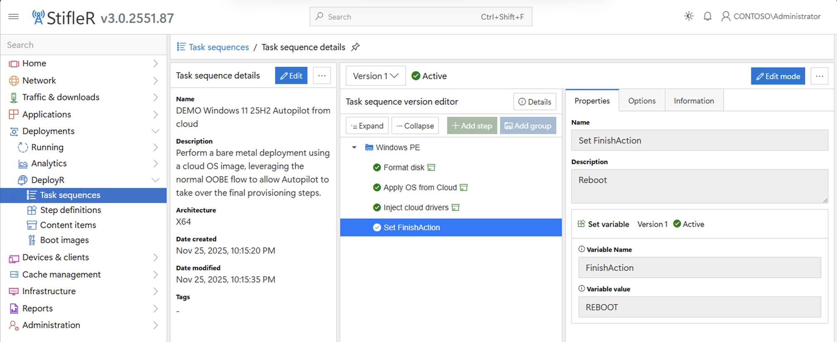The width and height of the screenshot is (837, 342).
Task: Click the Variable Name info icon
Action: tap(581, 249)
